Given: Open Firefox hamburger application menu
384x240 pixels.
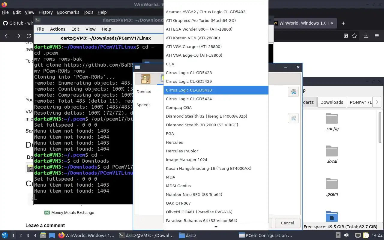Looking at the screenshot, I should click(377, 36).
